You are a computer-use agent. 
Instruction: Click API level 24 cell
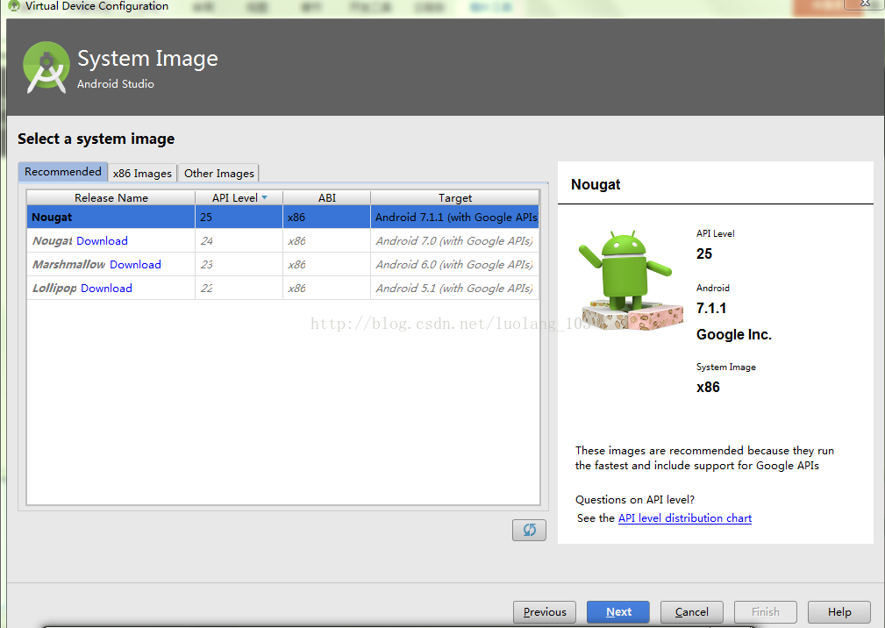[239, 241]
